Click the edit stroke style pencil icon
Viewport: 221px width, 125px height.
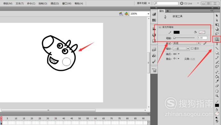[205, 43]
